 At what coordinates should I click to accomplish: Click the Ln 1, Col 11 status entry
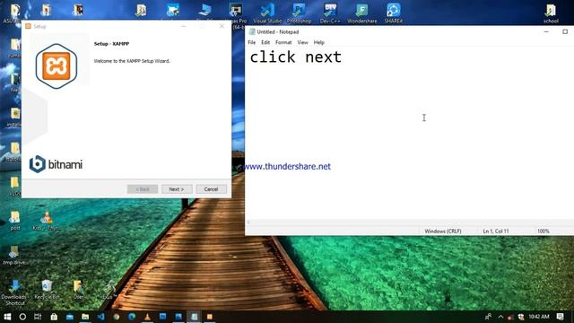(x=496, y=231)
